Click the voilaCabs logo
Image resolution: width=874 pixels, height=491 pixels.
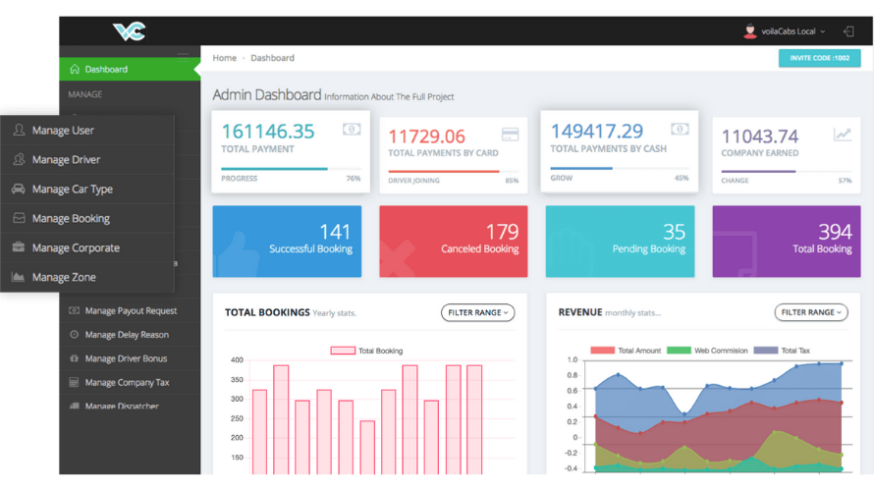pos(130,31)
